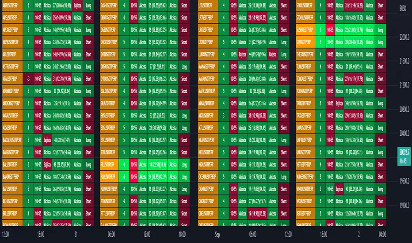Select the 'OCEANUSDTPERP' symbol cell
This screenshot has width=412, height=243.
pos(208,177)
